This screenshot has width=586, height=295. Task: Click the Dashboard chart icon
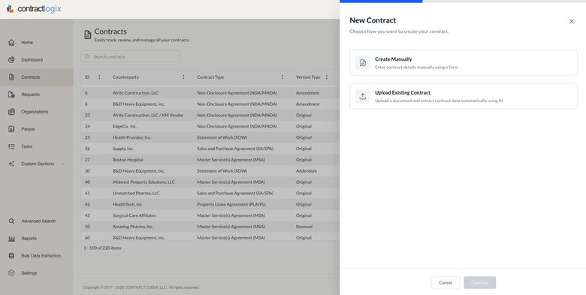point(11,60)
